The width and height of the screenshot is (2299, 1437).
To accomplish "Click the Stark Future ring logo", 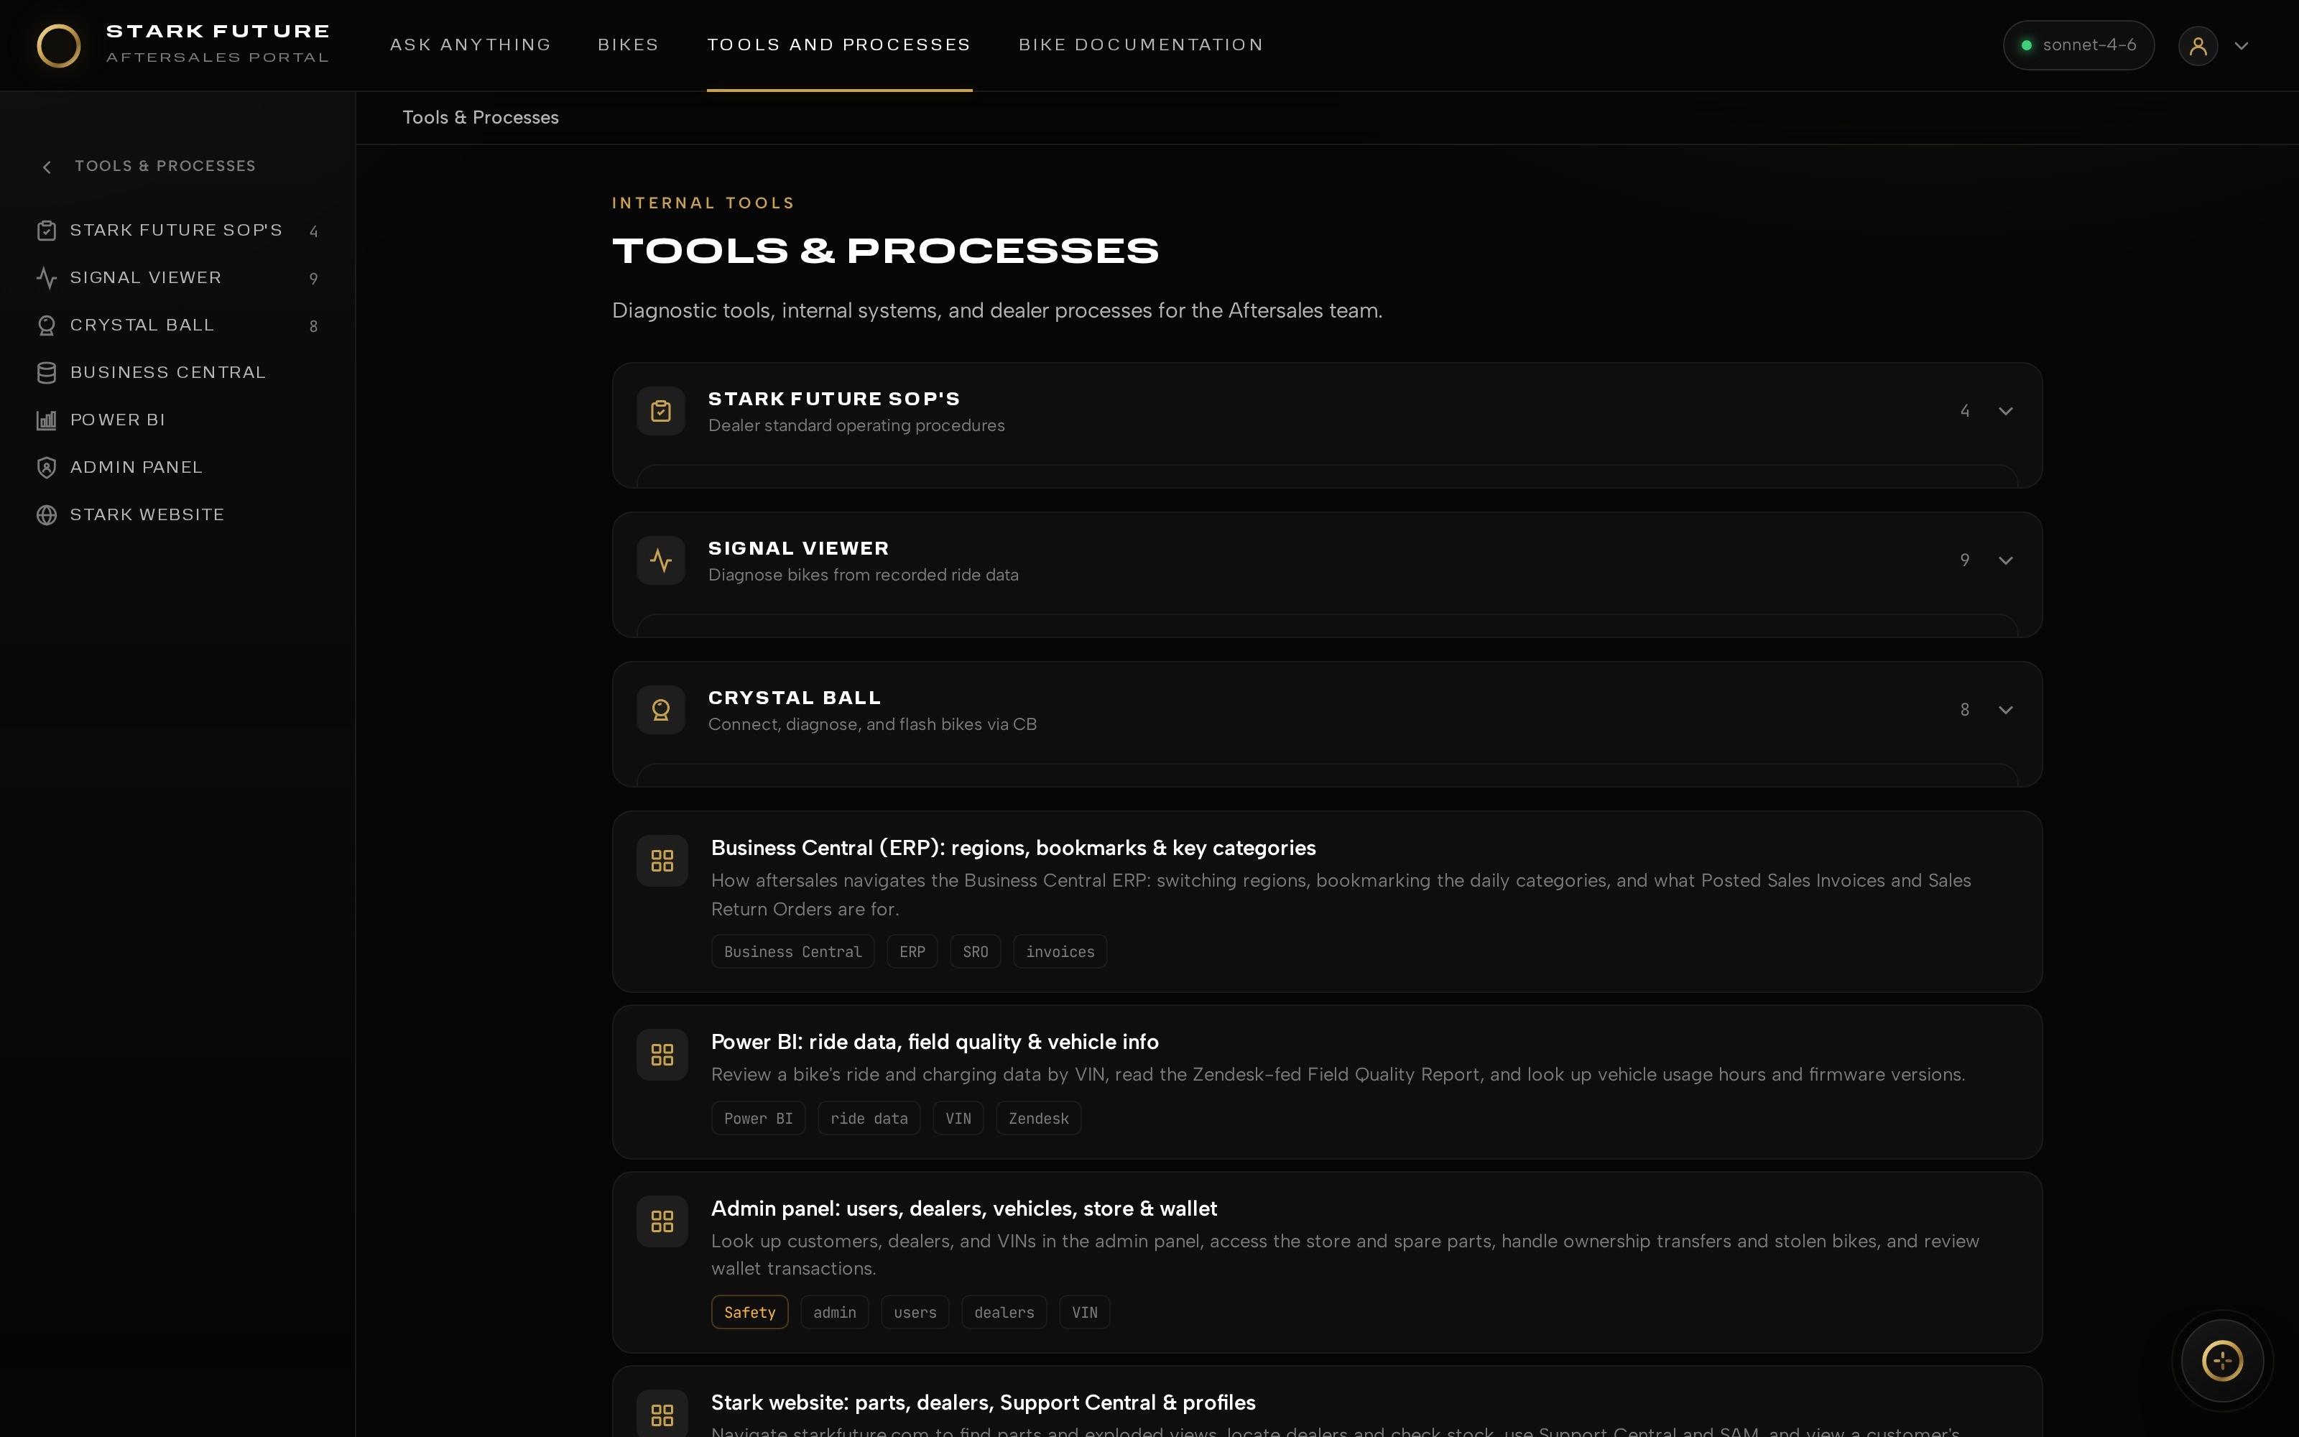I will (58, 45).
